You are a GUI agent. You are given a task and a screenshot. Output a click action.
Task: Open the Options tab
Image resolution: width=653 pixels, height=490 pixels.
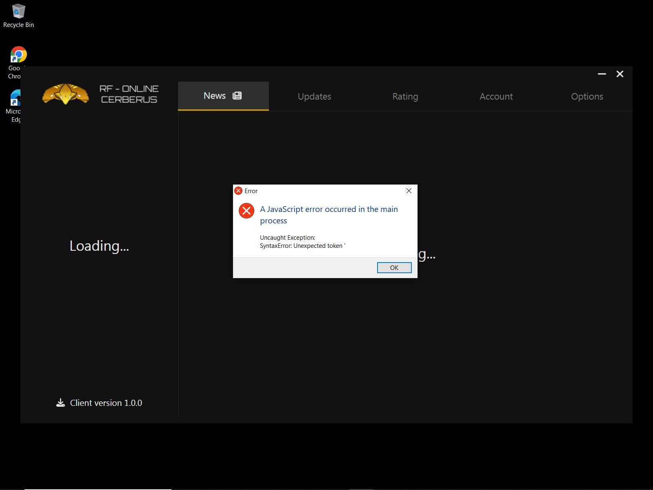tap(587, 96)
